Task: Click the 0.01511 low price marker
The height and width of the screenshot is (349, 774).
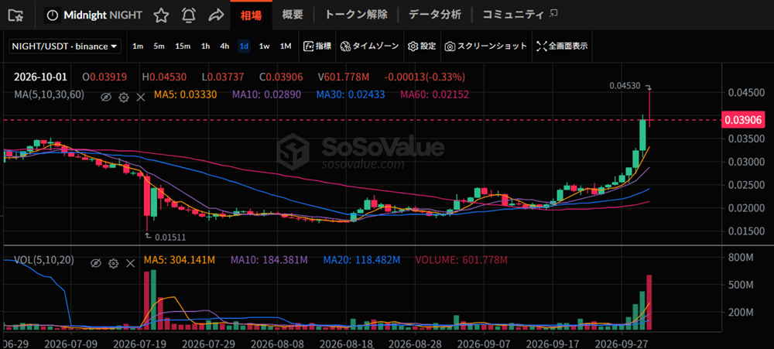Action: point(170,238)
